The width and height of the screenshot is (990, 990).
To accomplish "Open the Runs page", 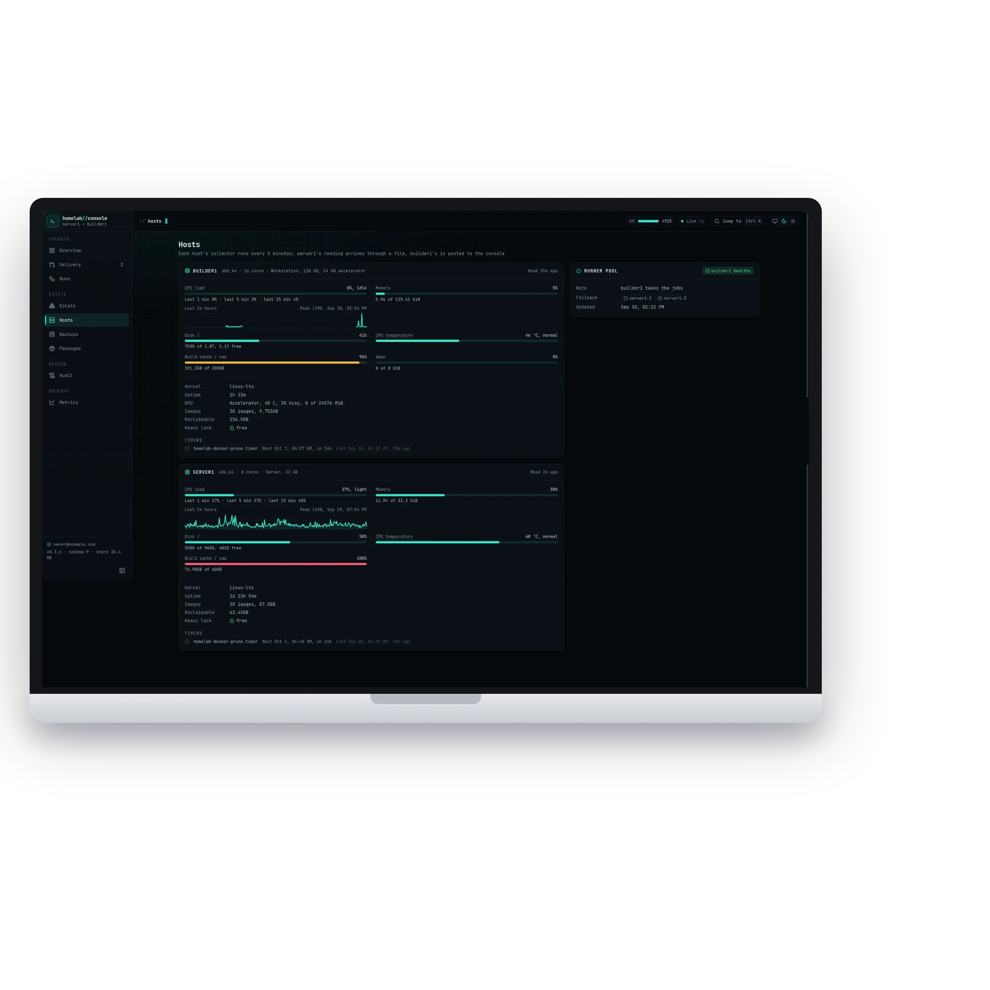I will point(87,279).
